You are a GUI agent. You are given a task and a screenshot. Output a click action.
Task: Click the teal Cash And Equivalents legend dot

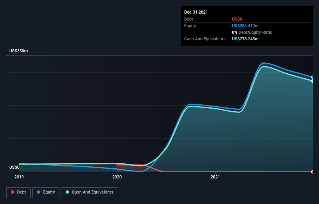point(67,192)
